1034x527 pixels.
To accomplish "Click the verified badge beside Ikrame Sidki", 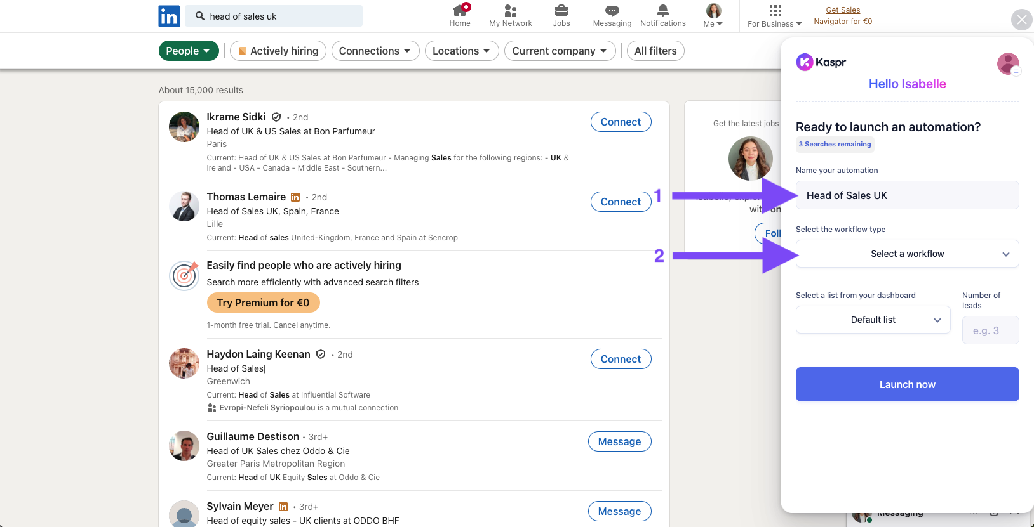I will coord(276,117).
